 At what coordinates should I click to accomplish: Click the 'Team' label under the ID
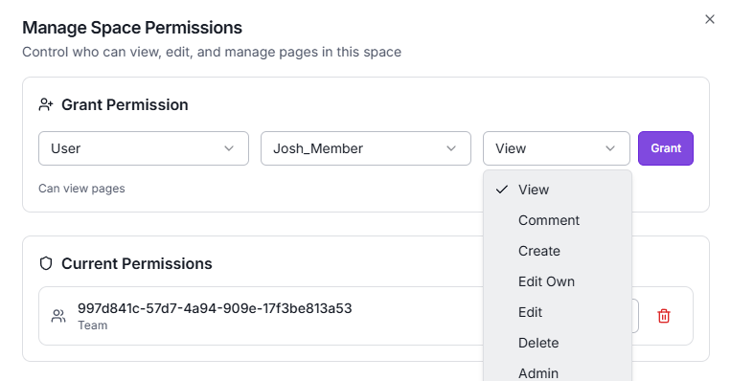click(x=92, y=325)
